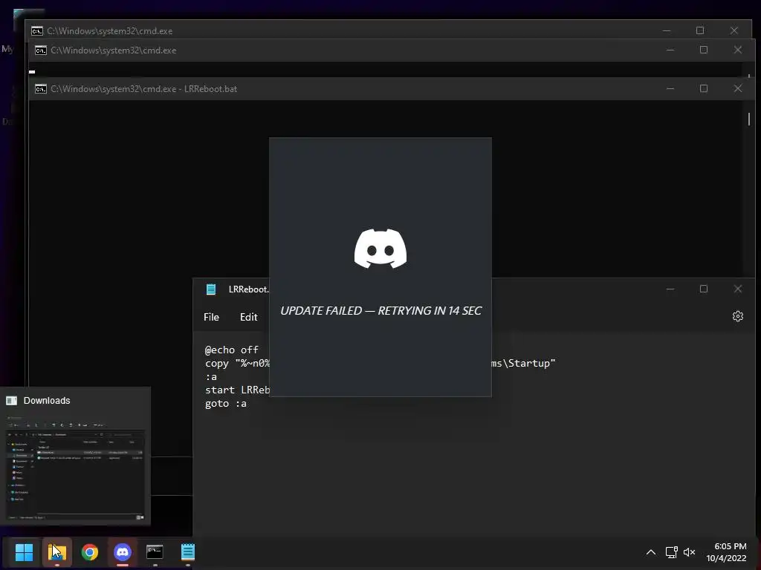Viewport: 761px width, 570px height.
Task: Click the second cmd.exe window icon
Action: tap(41, 50)
